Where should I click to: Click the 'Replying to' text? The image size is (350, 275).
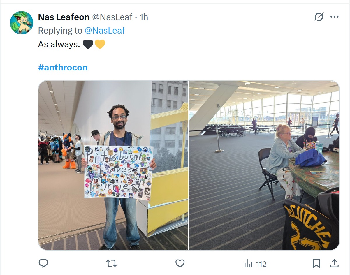(x=60, y=30)
